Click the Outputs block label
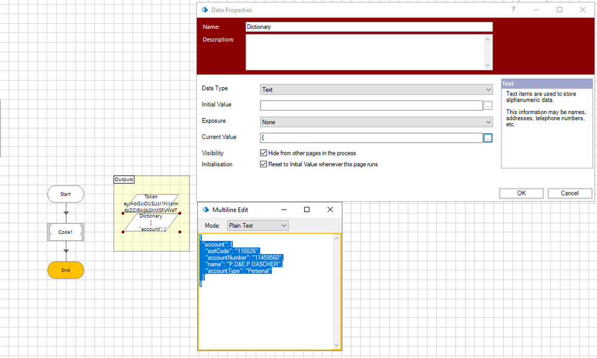 tap(124, 179)
